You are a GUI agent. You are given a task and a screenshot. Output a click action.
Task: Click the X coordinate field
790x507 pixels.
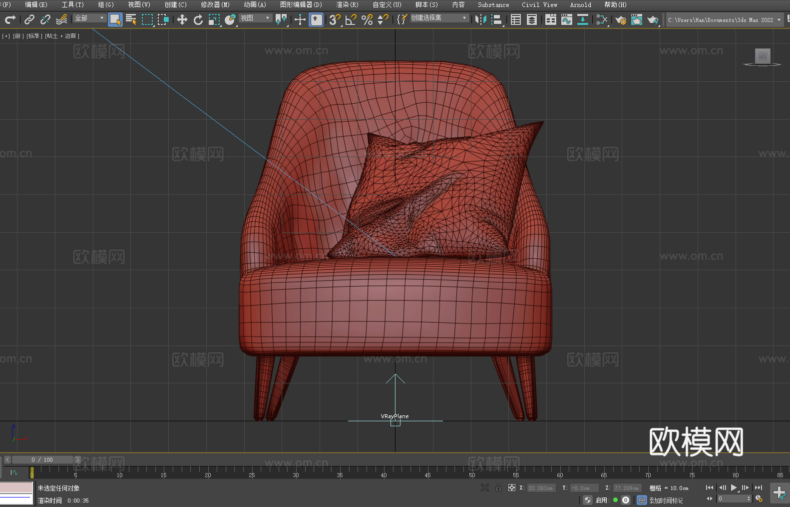(x=541, y=488)
